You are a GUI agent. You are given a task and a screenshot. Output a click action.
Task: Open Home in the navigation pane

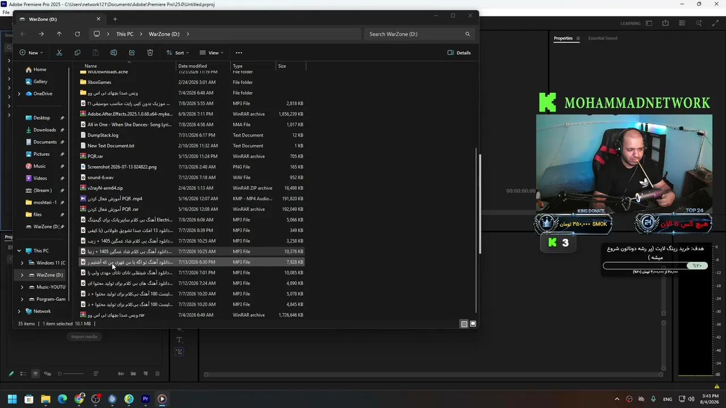click(40, 69)
